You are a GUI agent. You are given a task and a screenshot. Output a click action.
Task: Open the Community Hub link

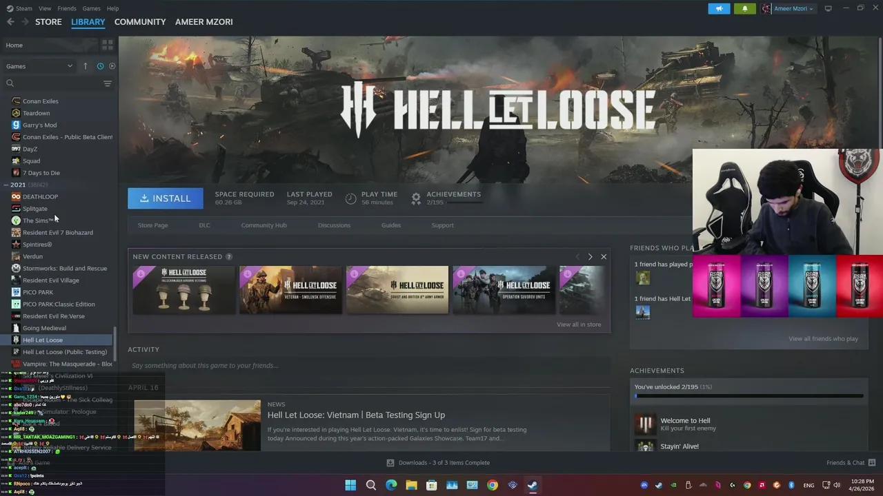point(264,225)
